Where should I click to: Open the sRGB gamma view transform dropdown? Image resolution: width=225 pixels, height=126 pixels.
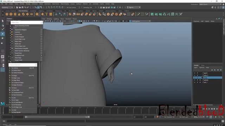[x=141, y=21]
